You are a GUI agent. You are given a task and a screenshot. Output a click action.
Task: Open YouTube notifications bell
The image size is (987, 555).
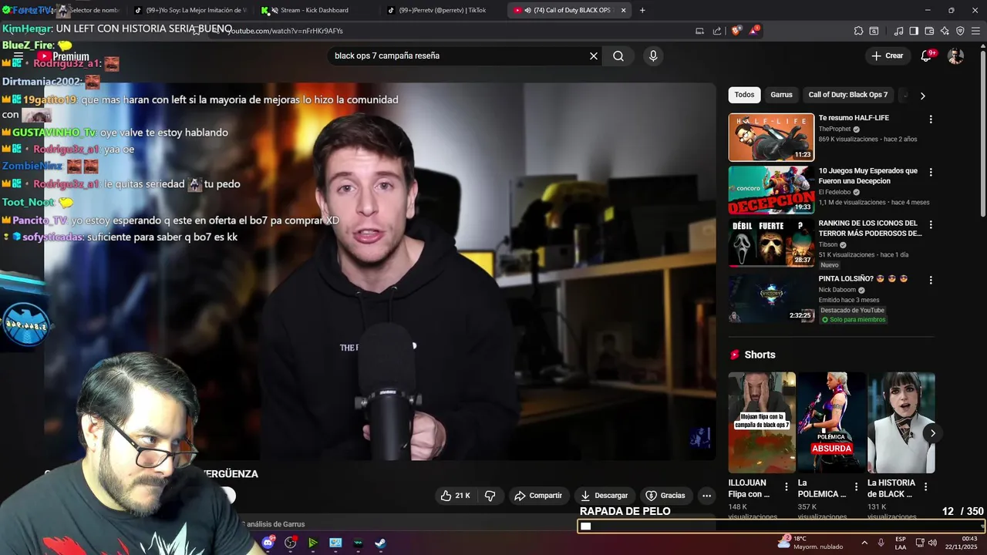(927, 55)
